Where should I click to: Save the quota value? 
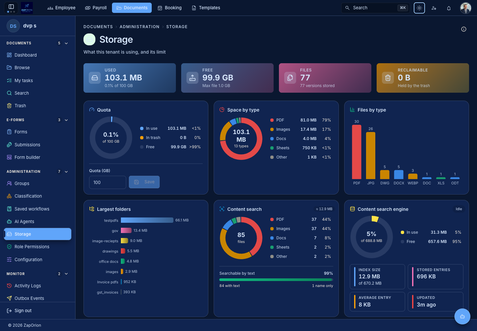pos(144,182)
